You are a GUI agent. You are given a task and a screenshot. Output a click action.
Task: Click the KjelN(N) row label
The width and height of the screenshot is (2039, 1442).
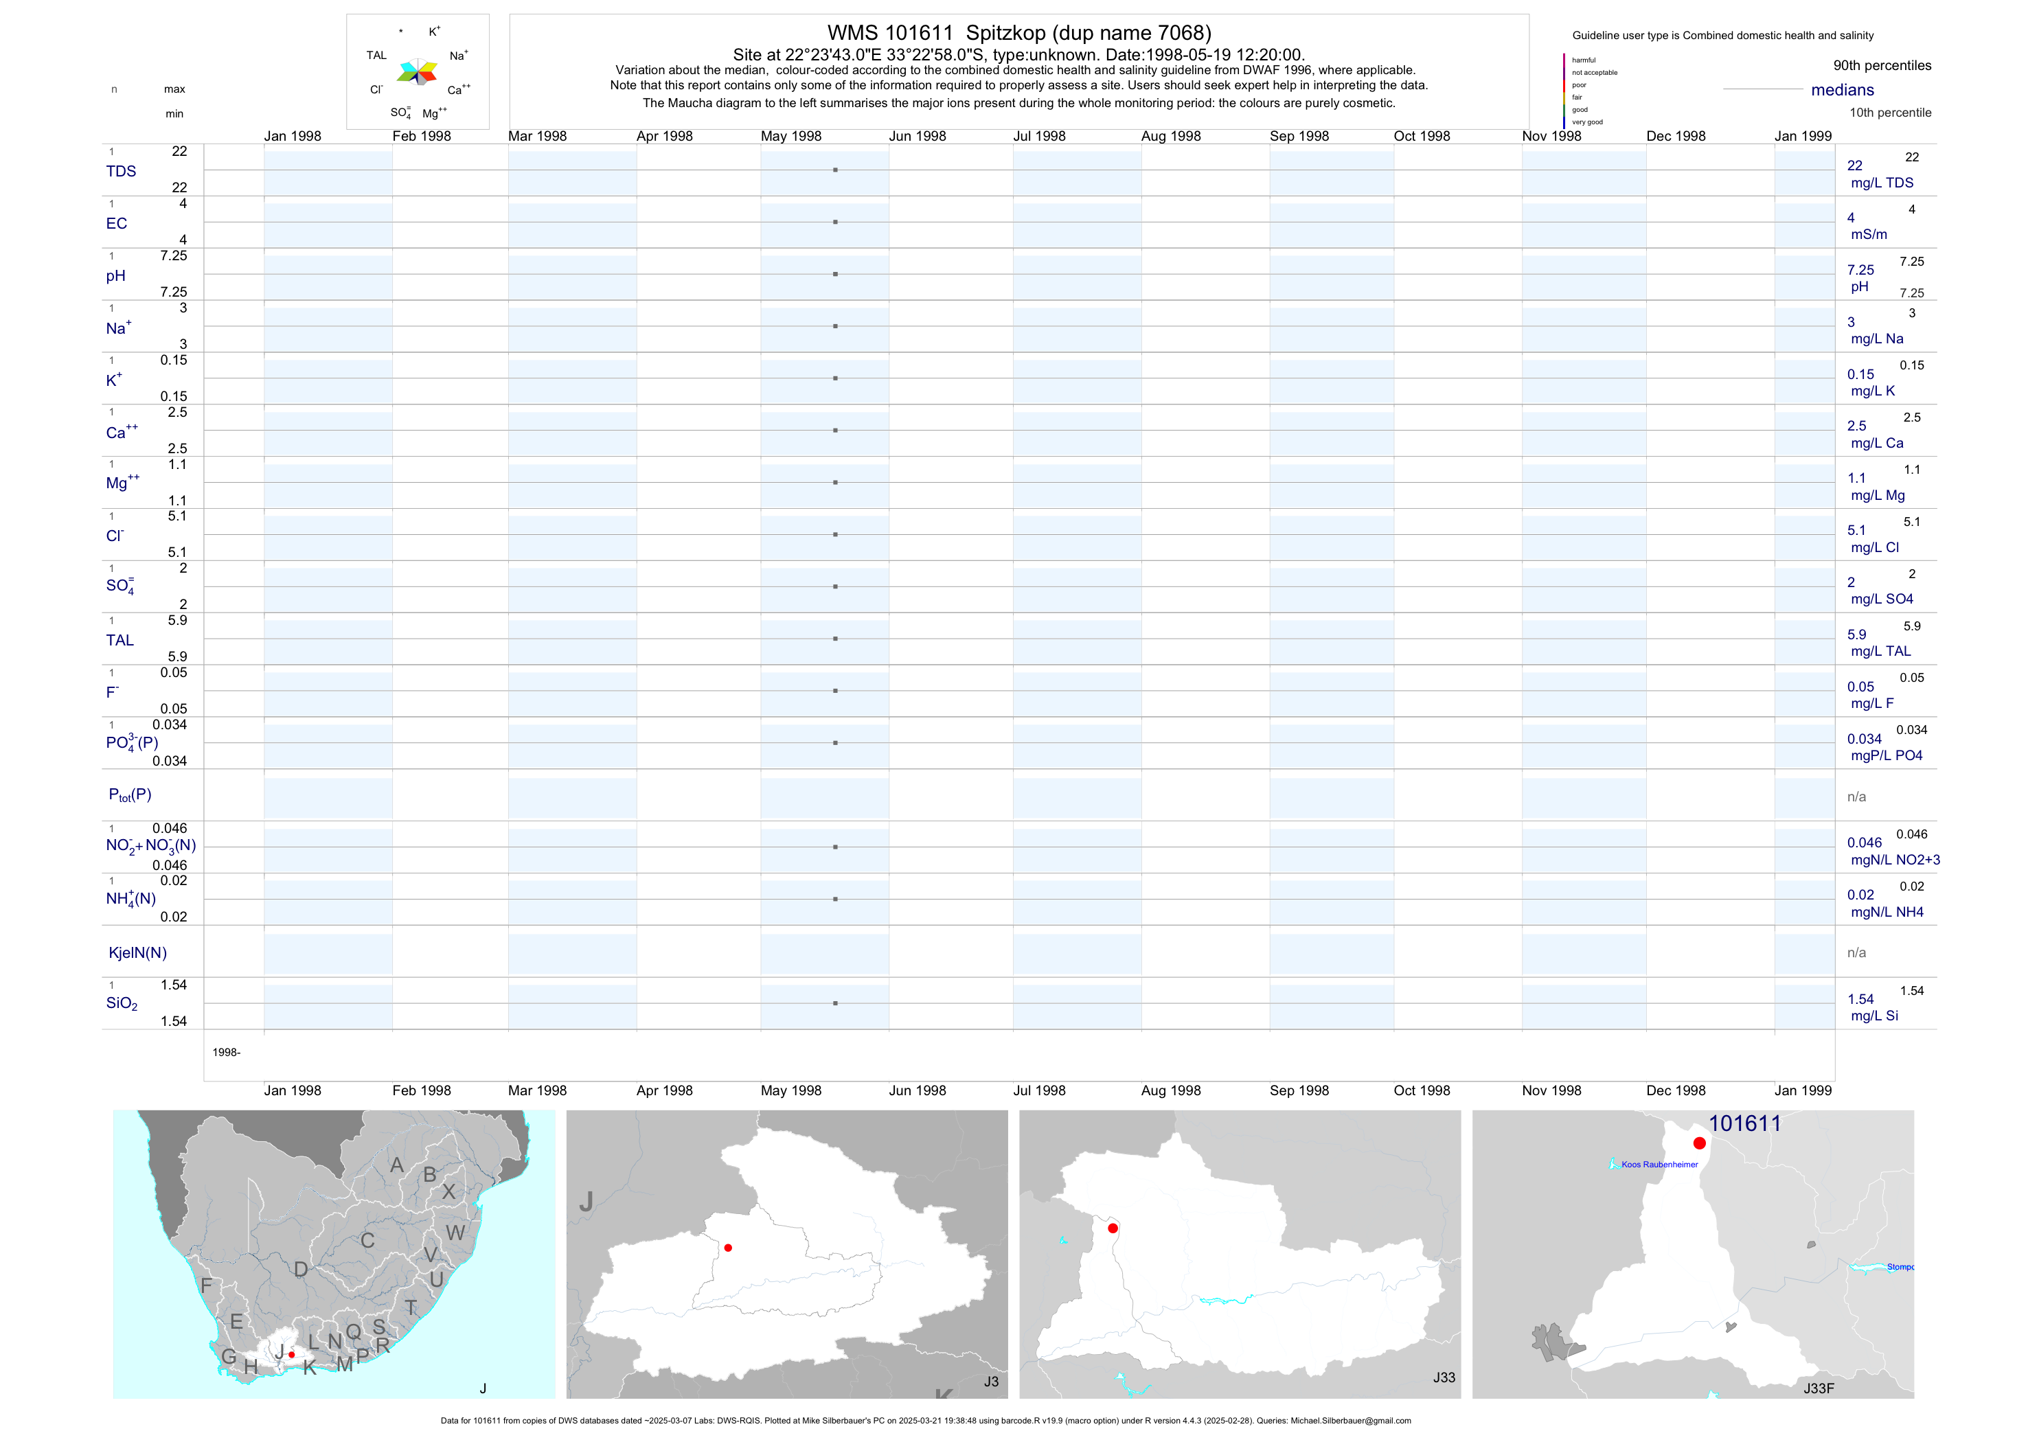click(x=137, y=953)
